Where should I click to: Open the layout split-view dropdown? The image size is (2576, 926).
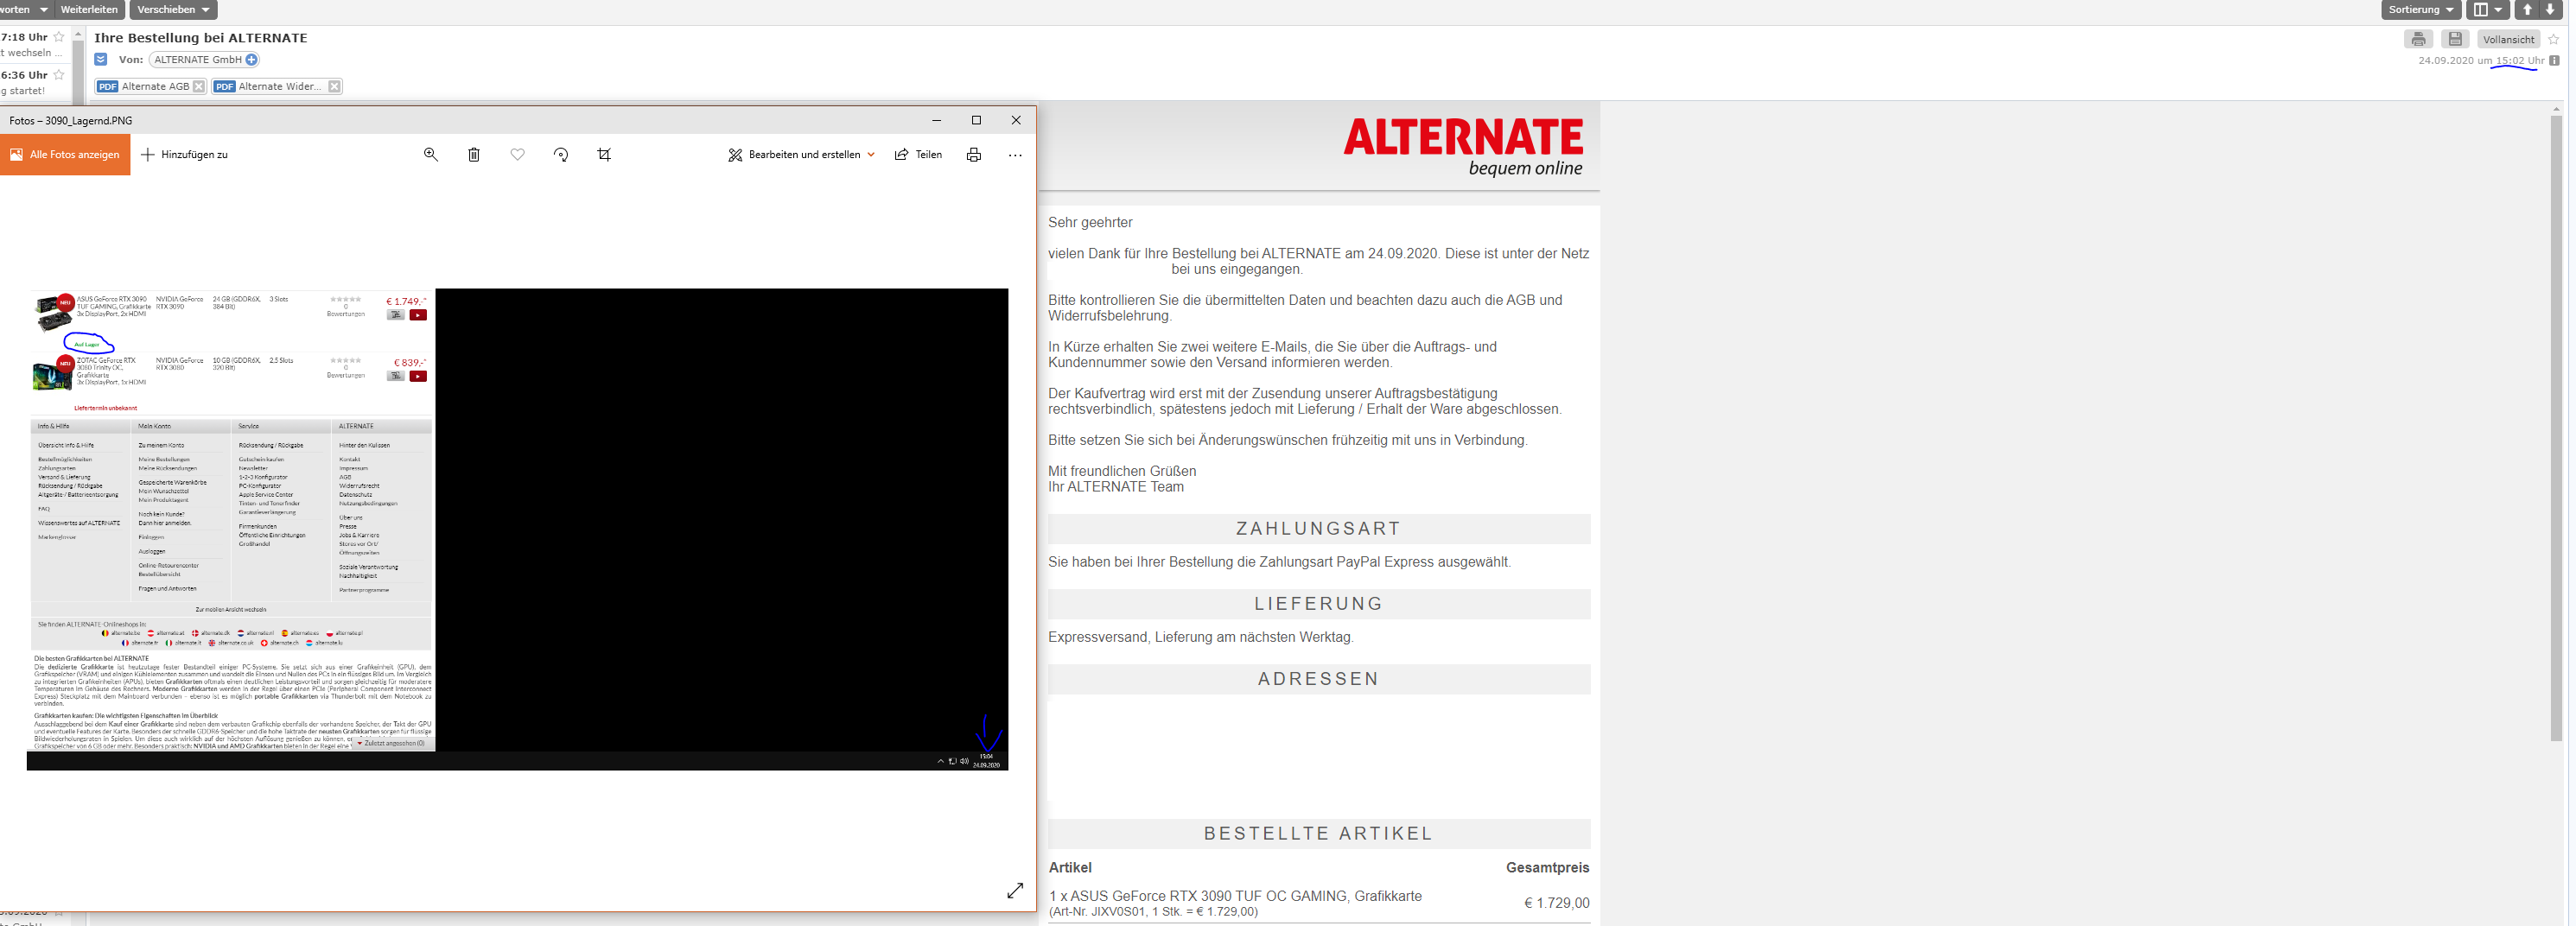2488,9
